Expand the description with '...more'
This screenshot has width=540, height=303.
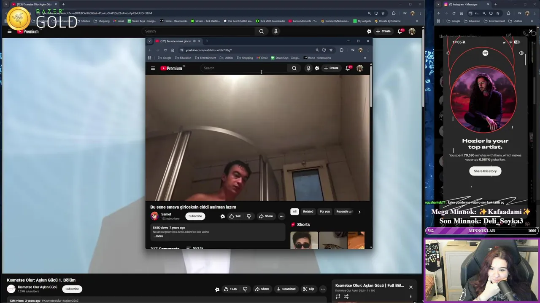[x=158, y=236]
